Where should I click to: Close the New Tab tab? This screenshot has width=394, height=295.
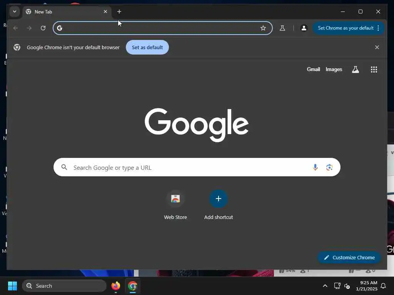coord(105,12)
